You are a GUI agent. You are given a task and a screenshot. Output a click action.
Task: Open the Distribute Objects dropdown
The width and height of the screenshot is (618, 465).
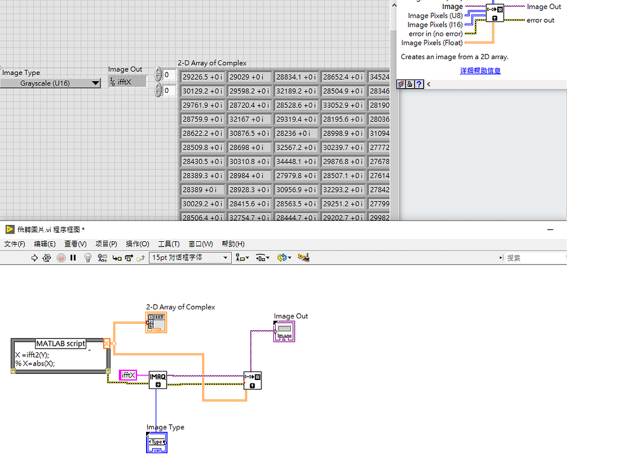pyautogui.click(x=263, y=258)
